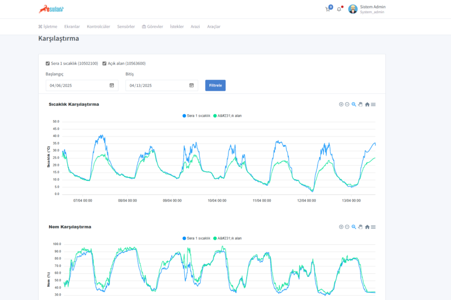Reset humidity chart zoom with home icon
Screen dimensions: 451x300
(x=367, y=227)
